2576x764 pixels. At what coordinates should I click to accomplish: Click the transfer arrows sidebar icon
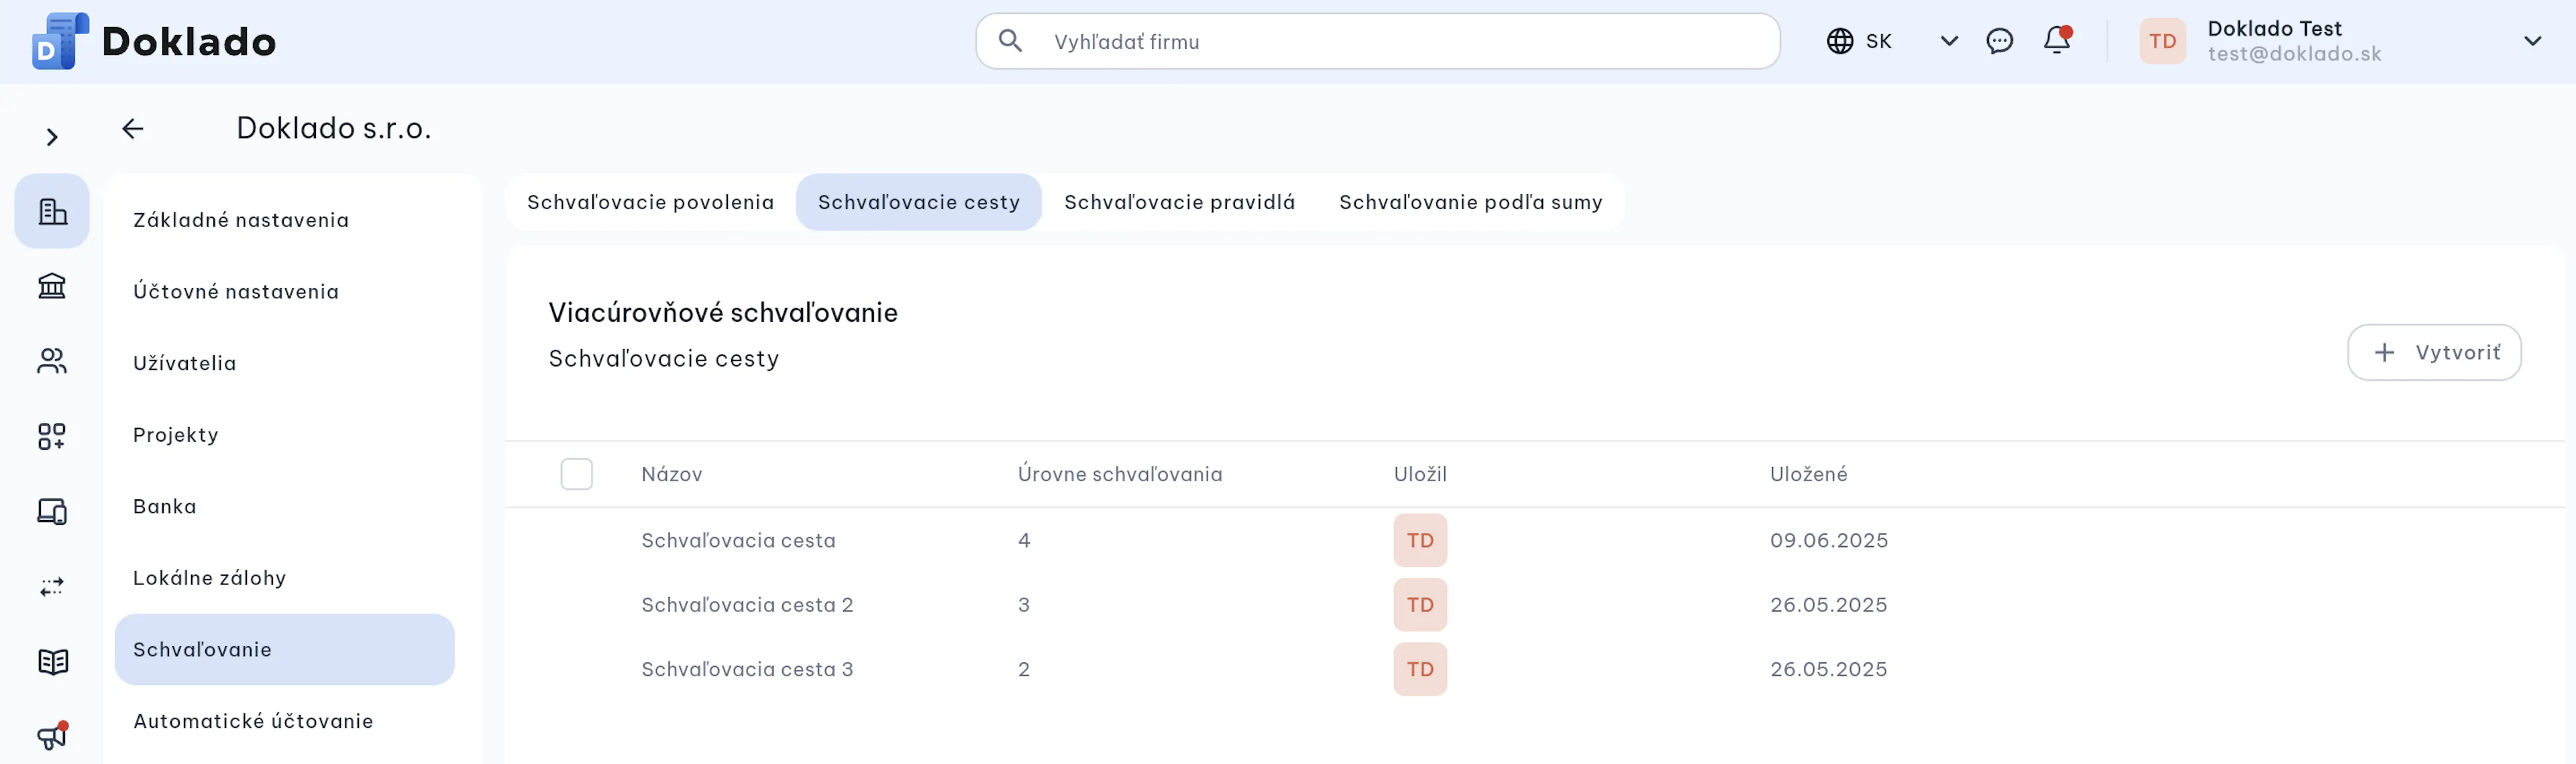point(52,586)
